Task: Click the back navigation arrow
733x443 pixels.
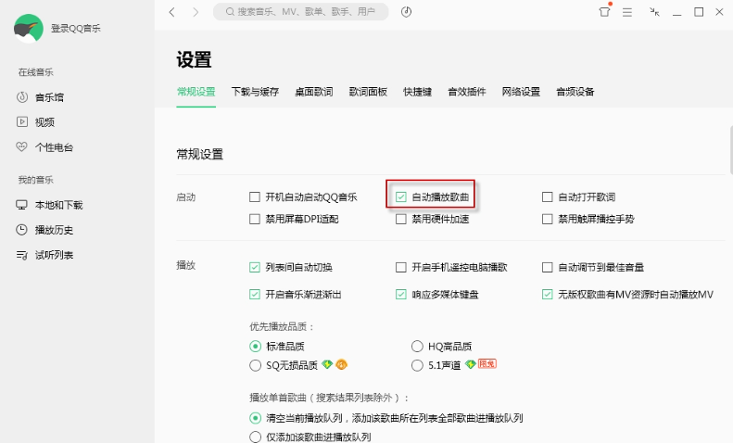Action: pyautogui.click(x=172, y=12)
